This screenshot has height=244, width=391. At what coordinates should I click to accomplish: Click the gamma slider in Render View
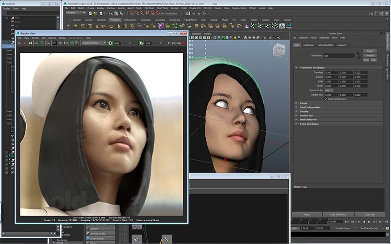pyautogui.click(x=161, y=43)
